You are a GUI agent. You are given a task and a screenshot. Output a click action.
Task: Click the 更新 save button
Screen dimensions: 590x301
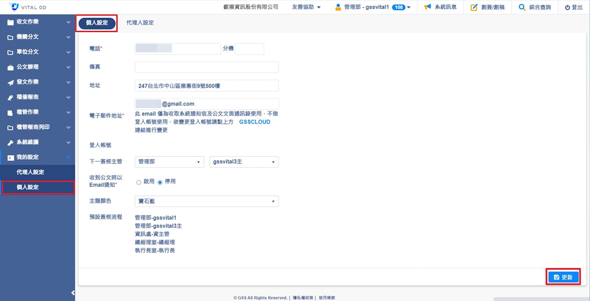[x=563, y=277]
